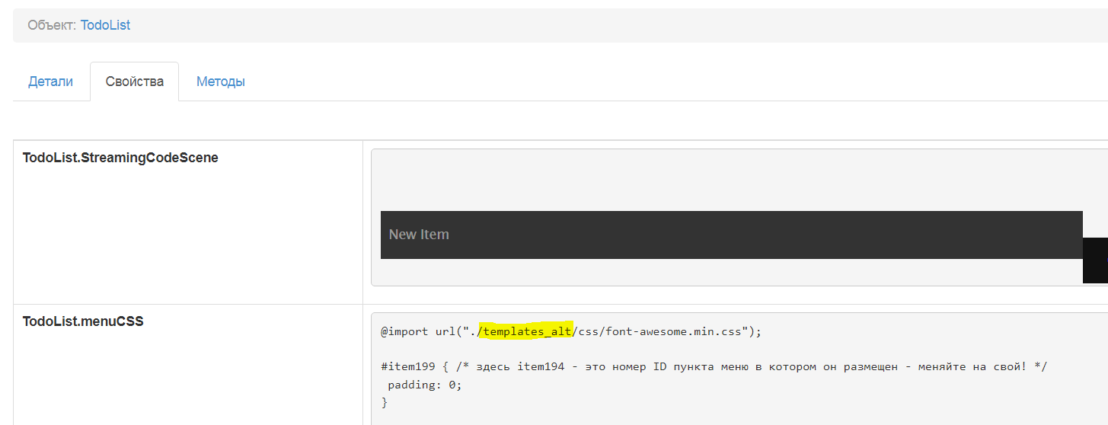Click the Объект: breadcrumb label

click(x=52, y=25)
